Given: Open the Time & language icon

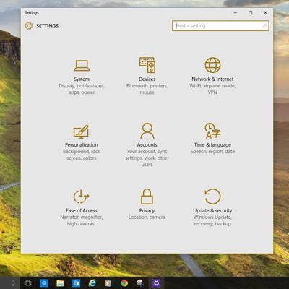Looking at the screenshot, I should coord(212,131).
